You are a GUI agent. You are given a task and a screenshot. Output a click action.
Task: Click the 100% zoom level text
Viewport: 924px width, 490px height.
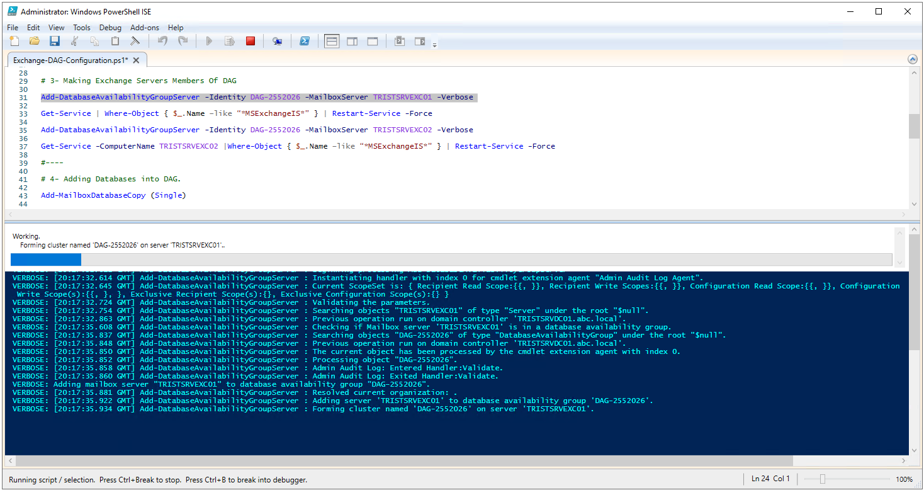tap(904, 479)
